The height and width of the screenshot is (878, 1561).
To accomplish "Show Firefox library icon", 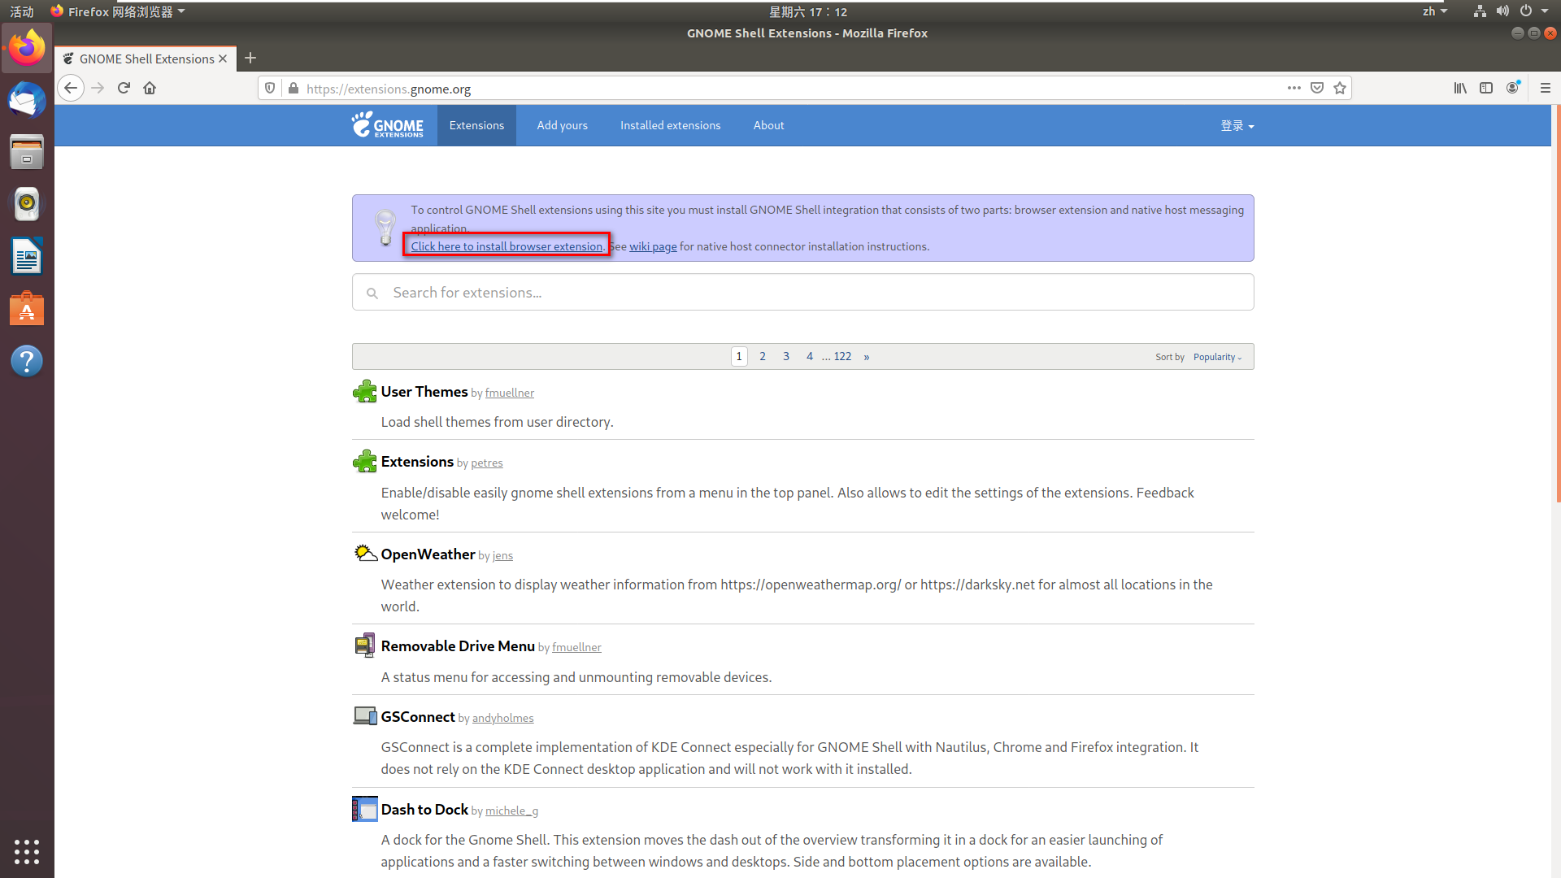I will [1460, 88].
